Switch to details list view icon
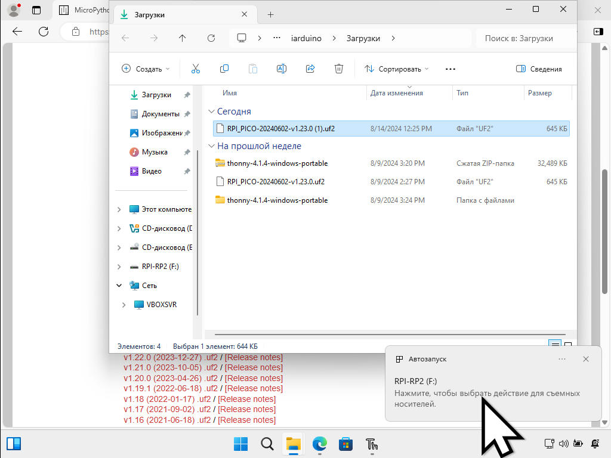The height and width of the screenshot is (458, 611). (555, 344)
